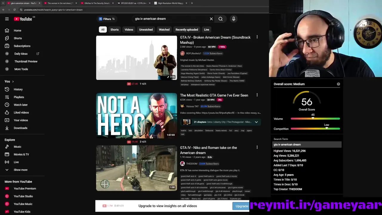
Task: Select the Live filter chip
Action: click(207, 30)
